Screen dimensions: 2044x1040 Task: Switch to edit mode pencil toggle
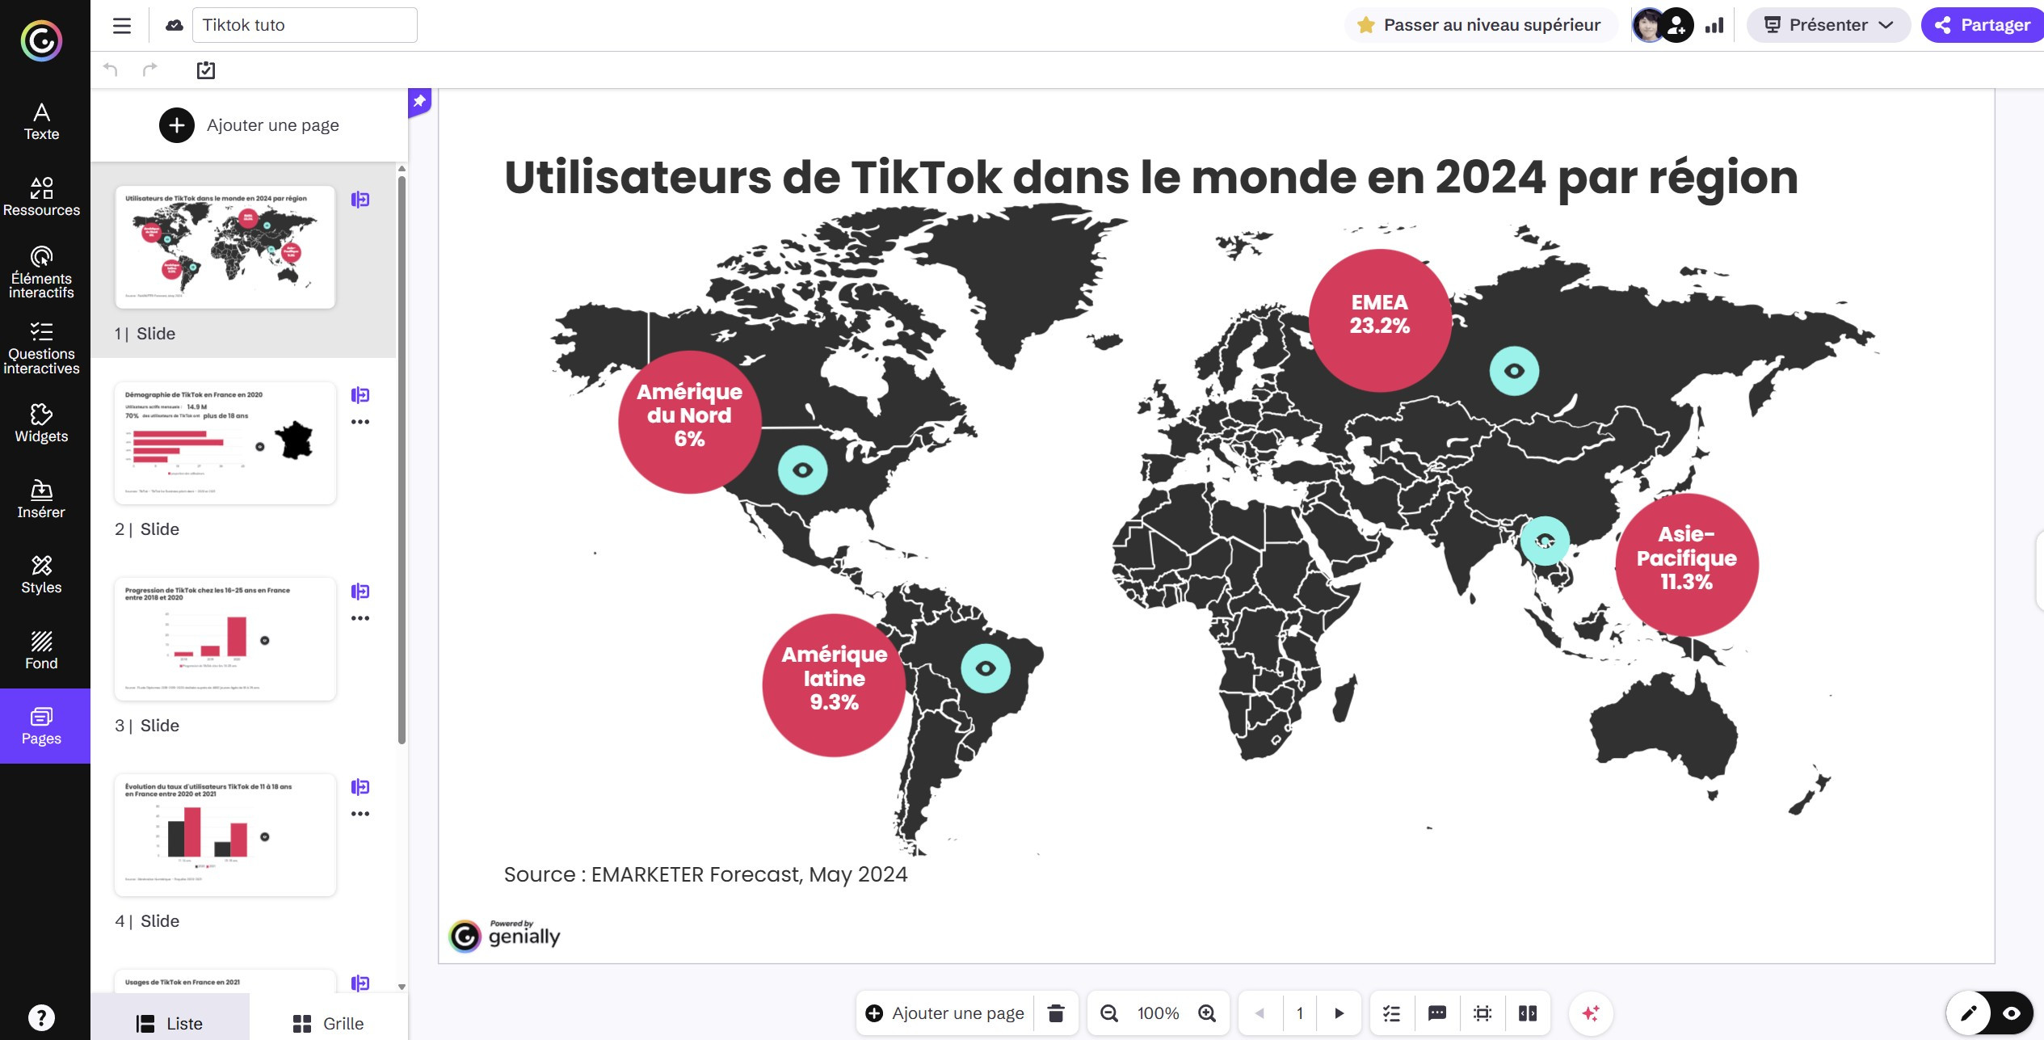pyautogui.click(x=1969, y=1013)
